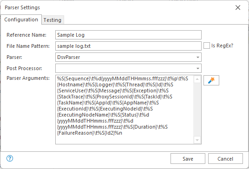Image resolution: width=249 pixels, height=169 pixels.
Task: Switch to the Testing tab
Action: pos(52,20)
